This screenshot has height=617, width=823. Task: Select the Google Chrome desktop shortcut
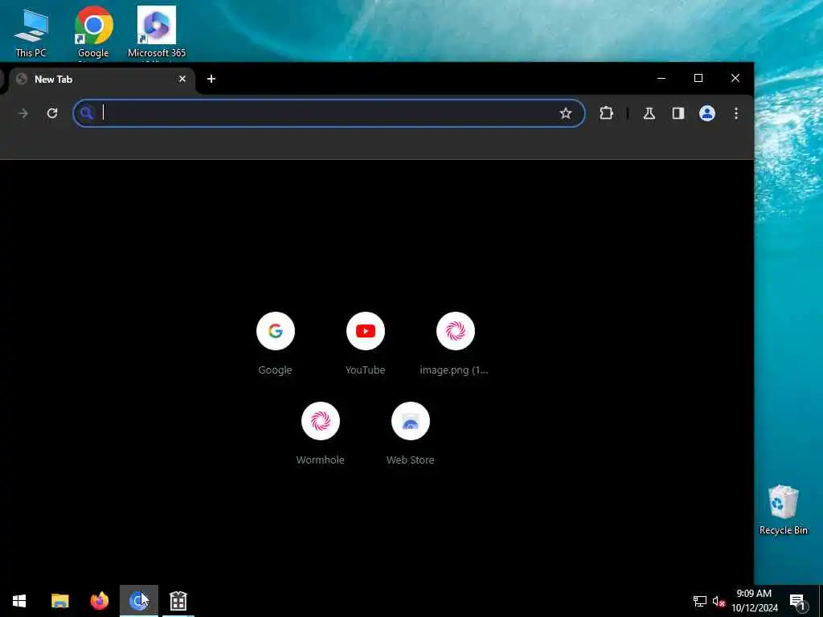point(93,33)
